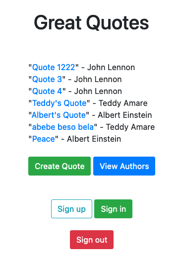
Task: Click John Lennon text beside Quote 4
Action: 98,91
